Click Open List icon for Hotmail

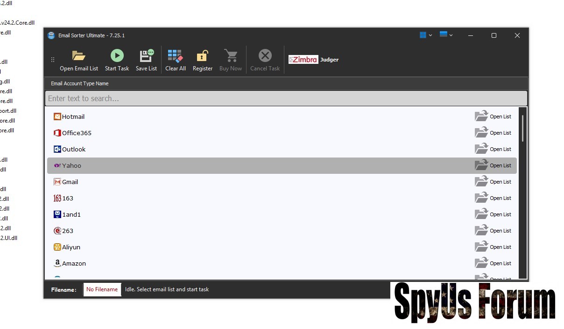point(481,117)
